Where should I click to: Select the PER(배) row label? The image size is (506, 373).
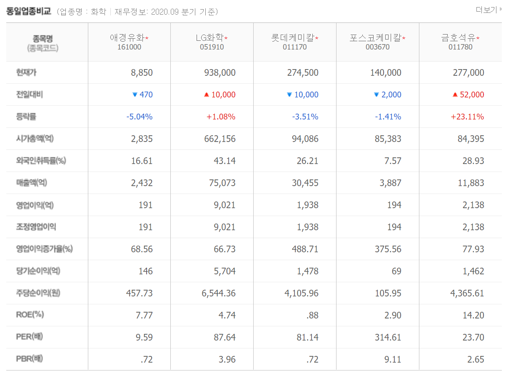[x=30, y=337]
